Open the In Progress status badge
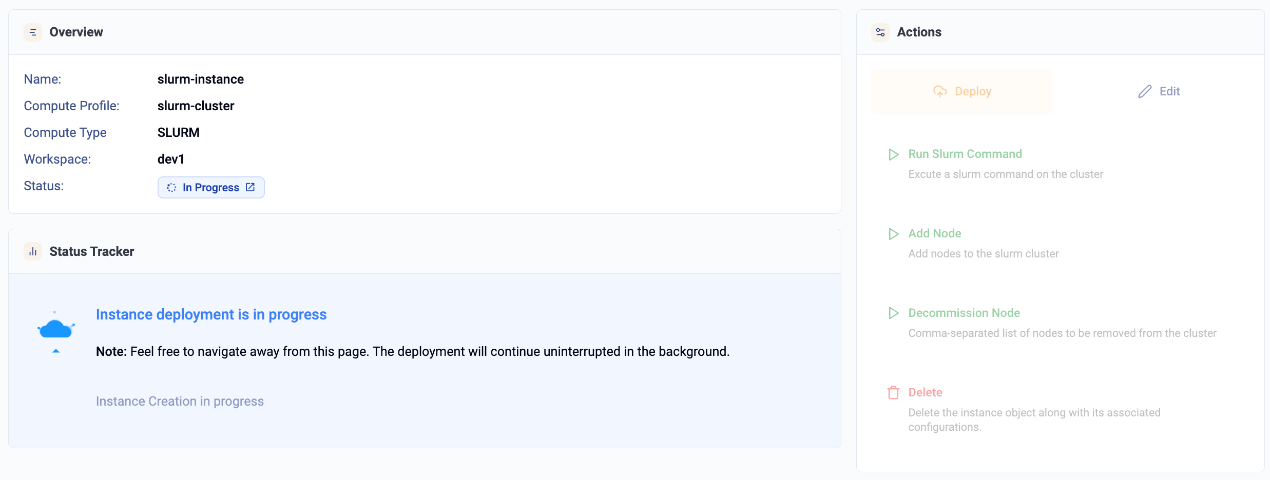Viewport: 1270px width, 480px height. (211, 188)
